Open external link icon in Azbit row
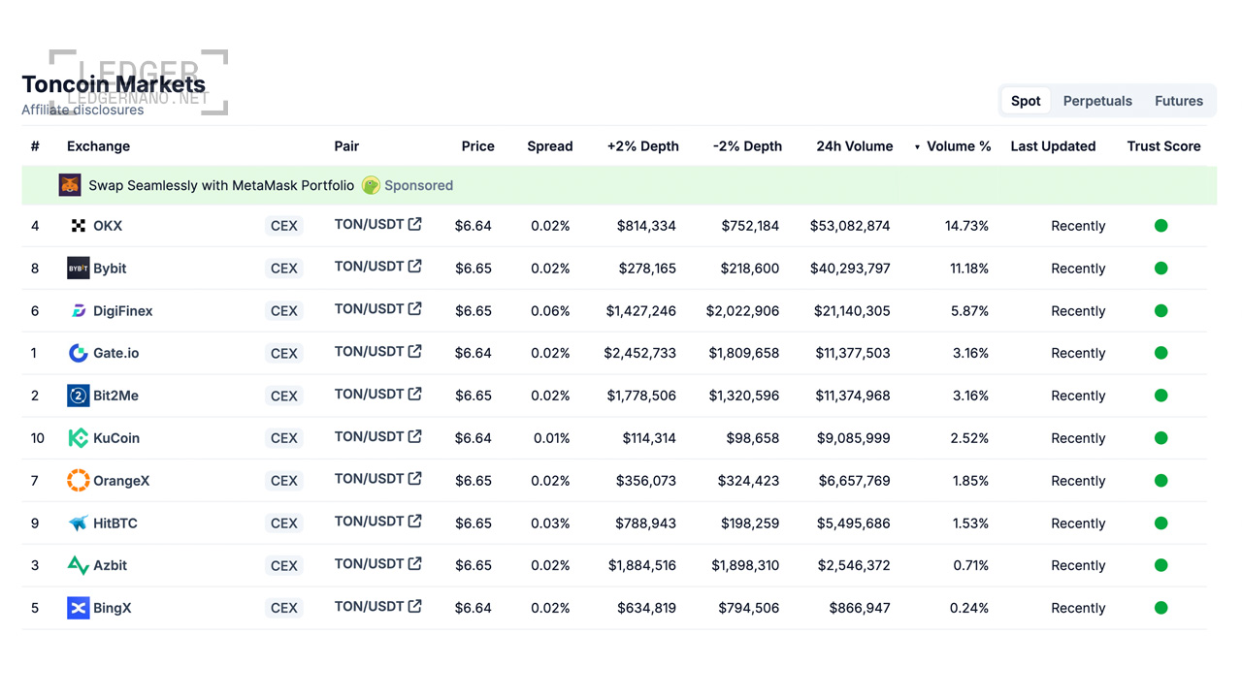 click(x=415, y=563)
